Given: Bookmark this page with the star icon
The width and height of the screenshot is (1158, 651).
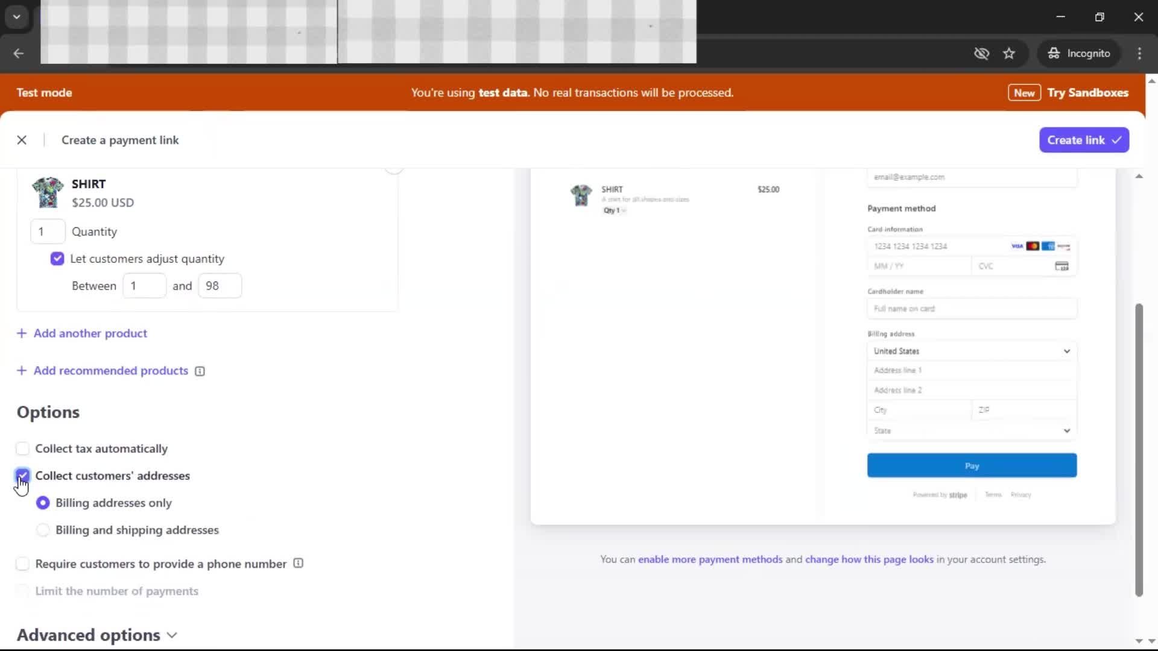Looking at the screenshot, I should 1009,53.
